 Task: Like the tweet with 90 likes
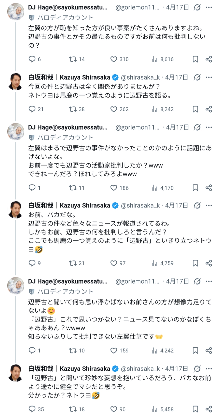(x=114, y=409)
